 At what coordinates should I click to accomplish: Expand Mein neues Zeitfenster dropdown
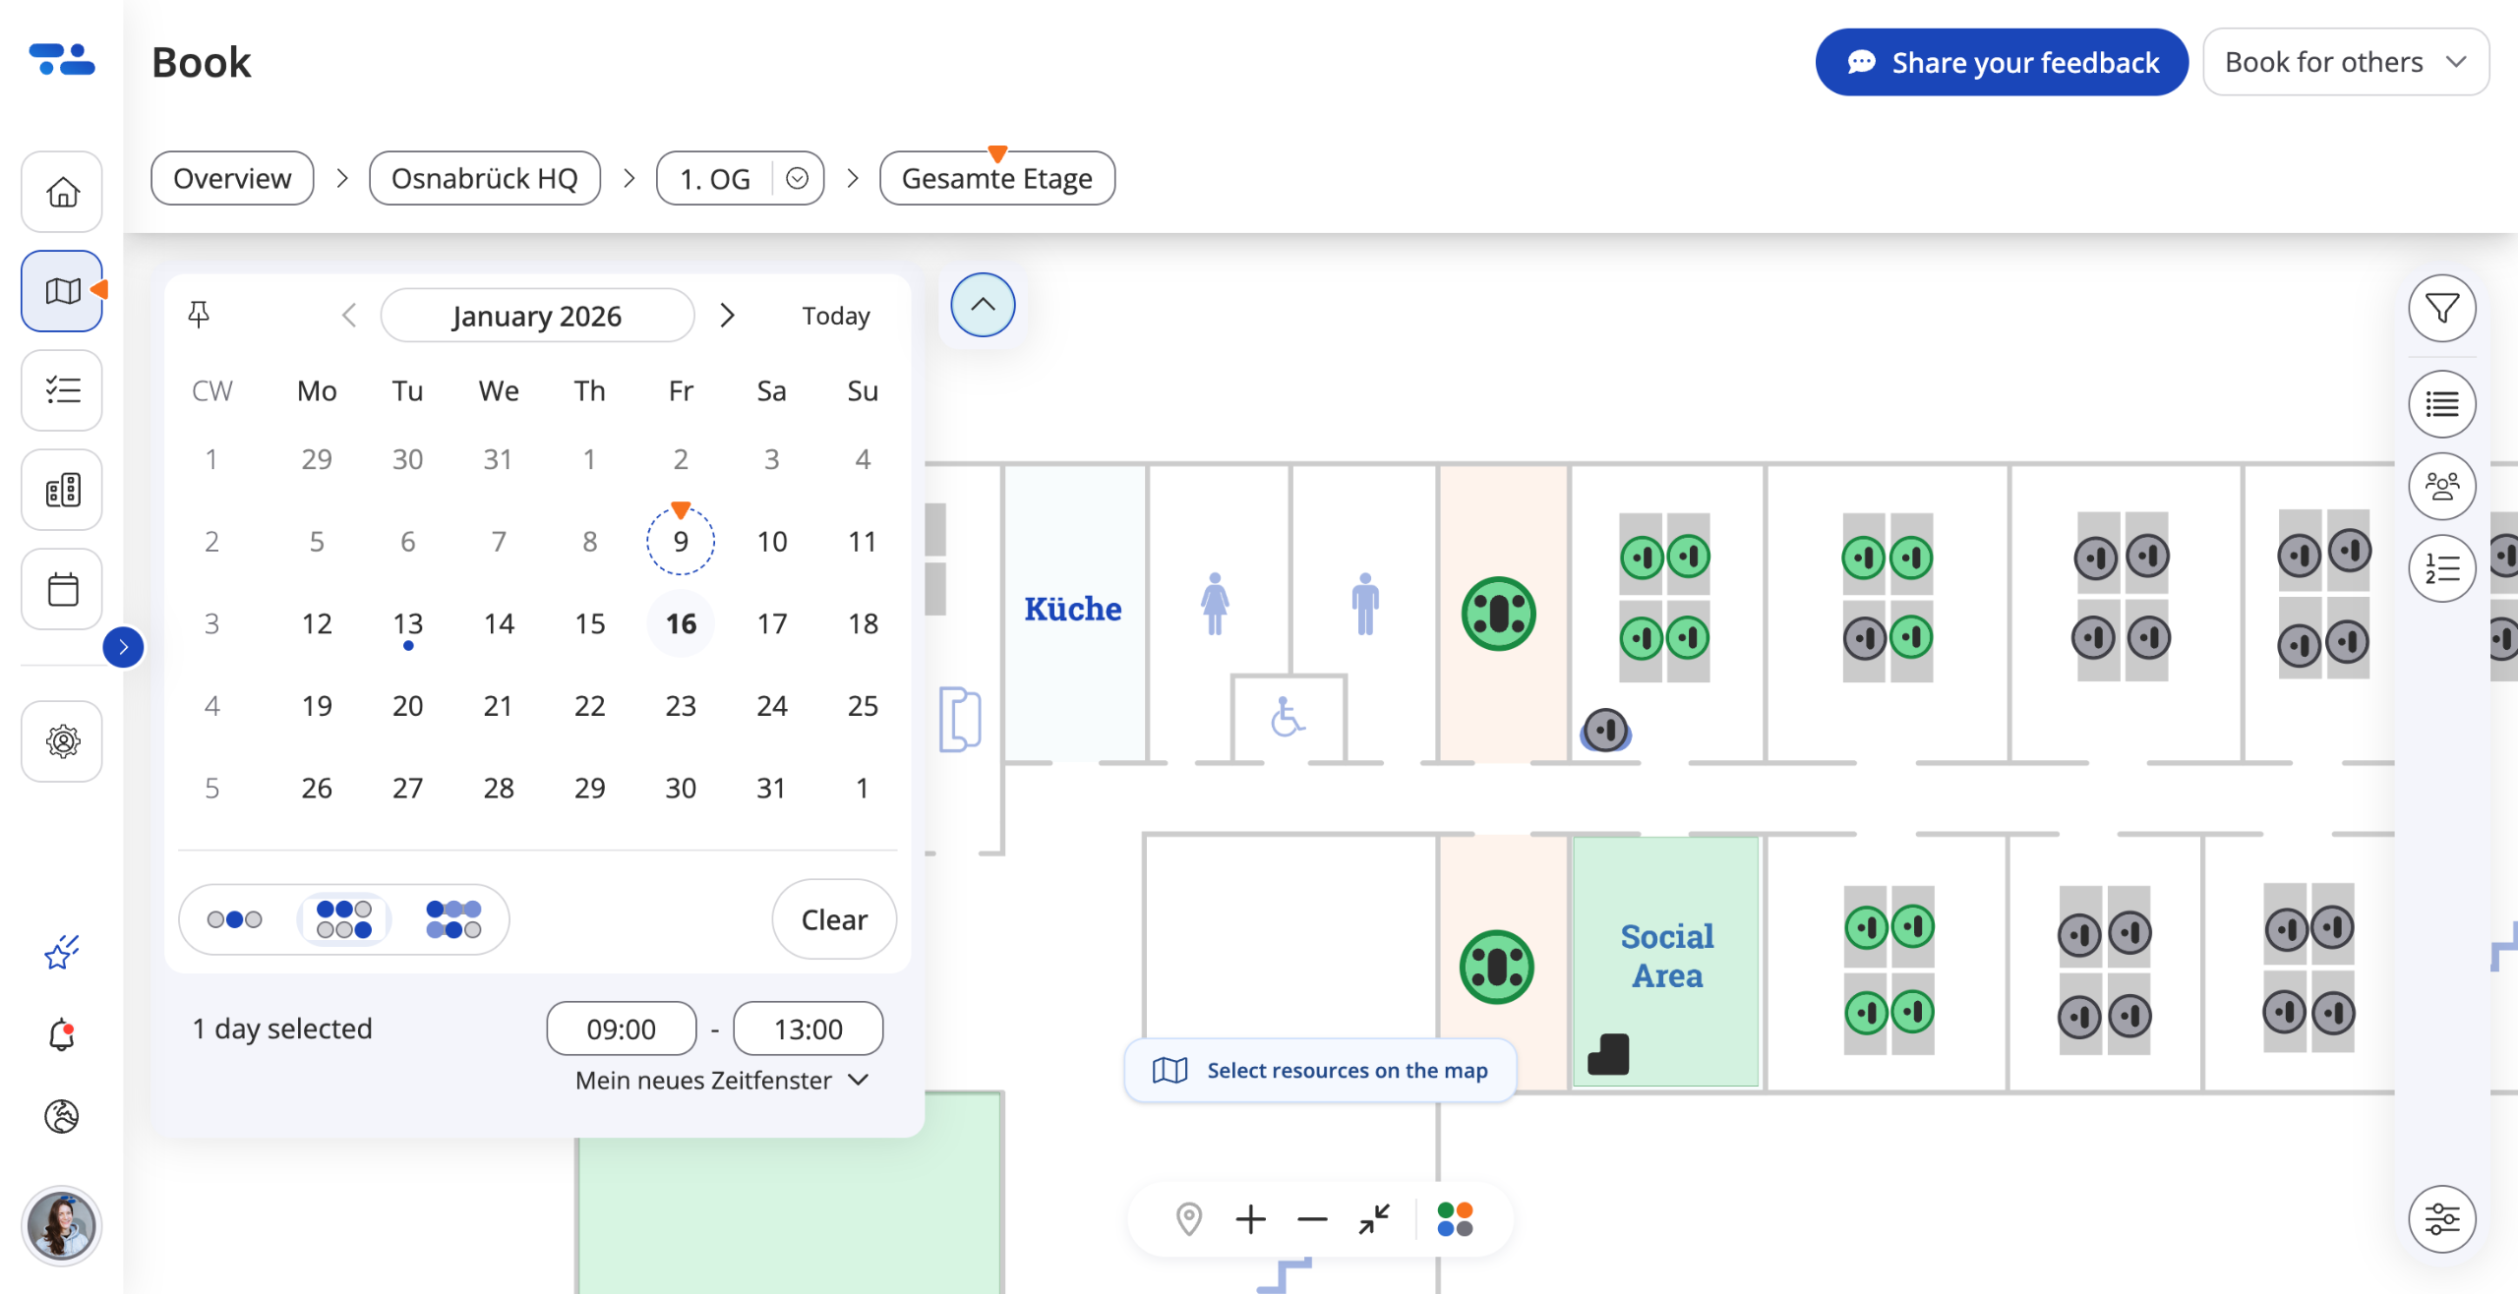[722, 1080]
